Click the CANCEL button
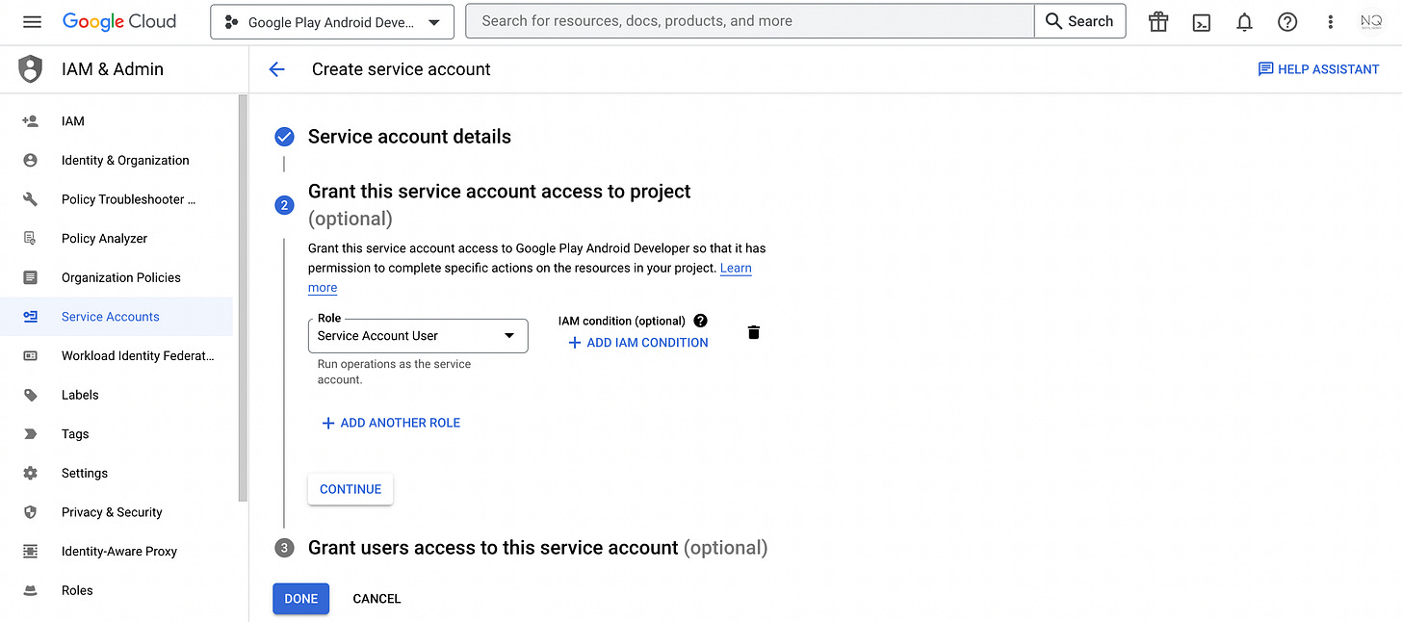 pyautogui.click(x=376, y=599)
